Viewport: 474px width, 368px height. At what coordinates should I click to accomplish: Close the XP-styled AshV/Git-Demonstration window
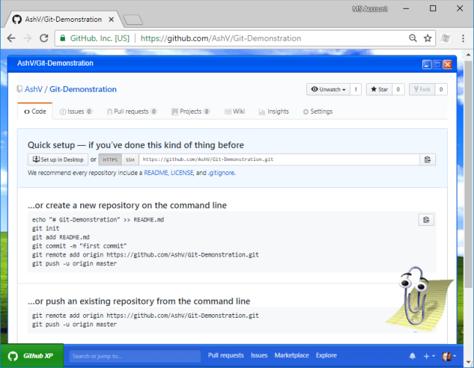coord(448,64)
